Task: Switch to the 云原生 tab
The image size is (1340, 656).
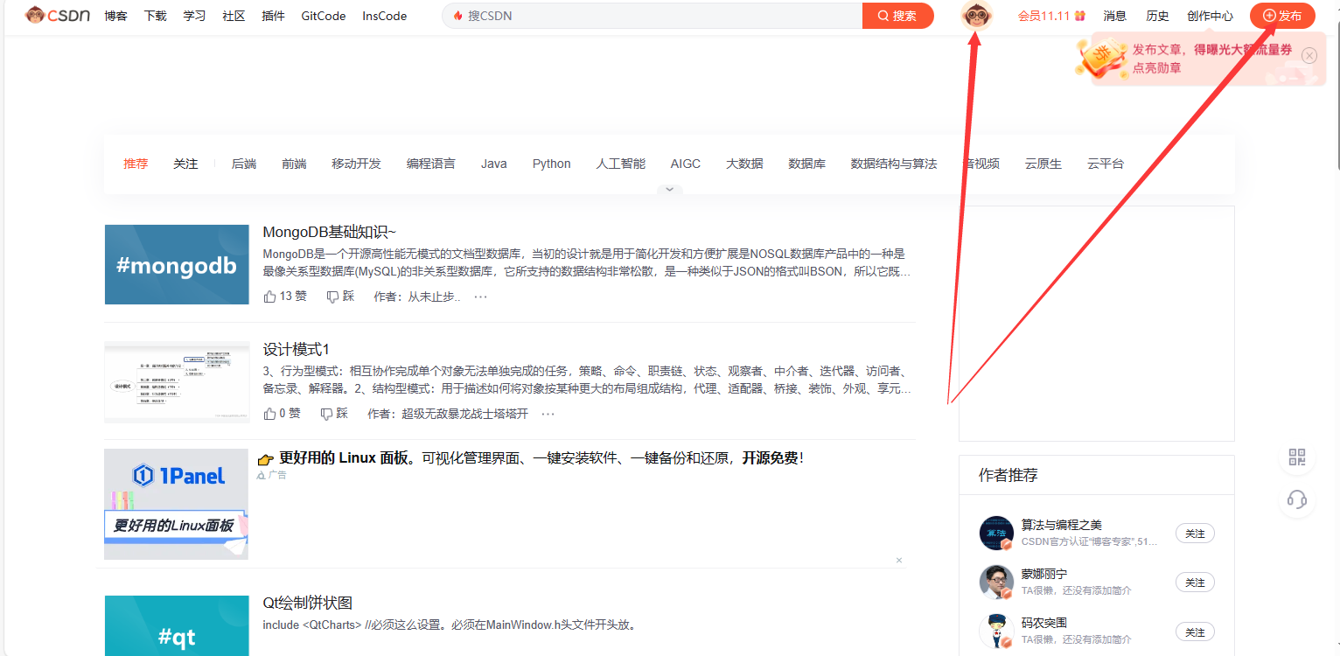Action: [x=1043, y=164]
